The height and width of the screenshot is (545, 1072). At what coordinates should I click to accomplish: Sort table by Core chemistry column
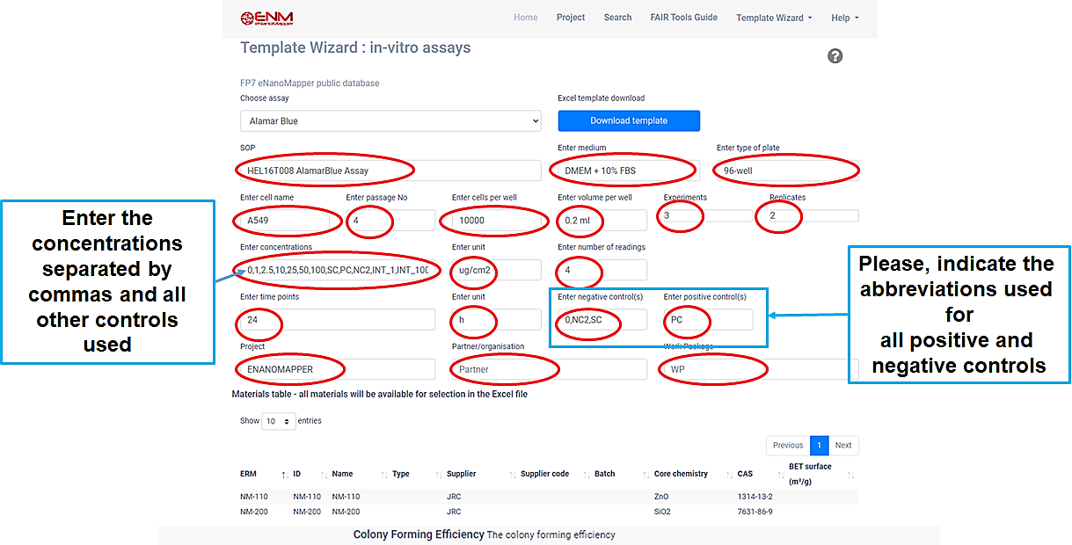pos(681,474)
